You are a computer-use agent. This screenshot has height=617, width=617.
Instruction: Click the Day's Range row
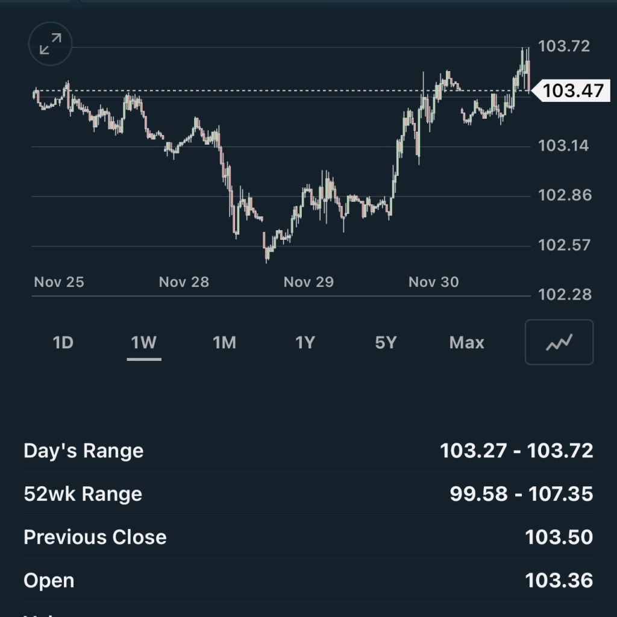[x=308, y=451]
